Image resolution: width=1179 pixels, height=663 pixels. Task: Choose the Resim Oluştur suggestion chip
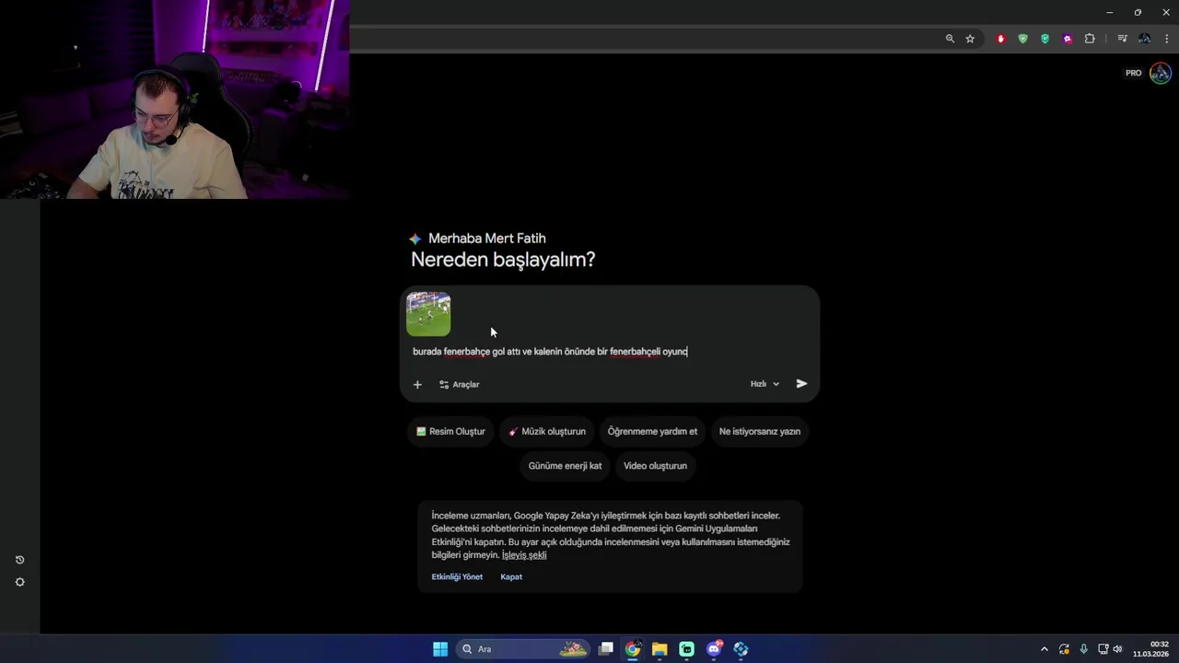pos(450,431)
